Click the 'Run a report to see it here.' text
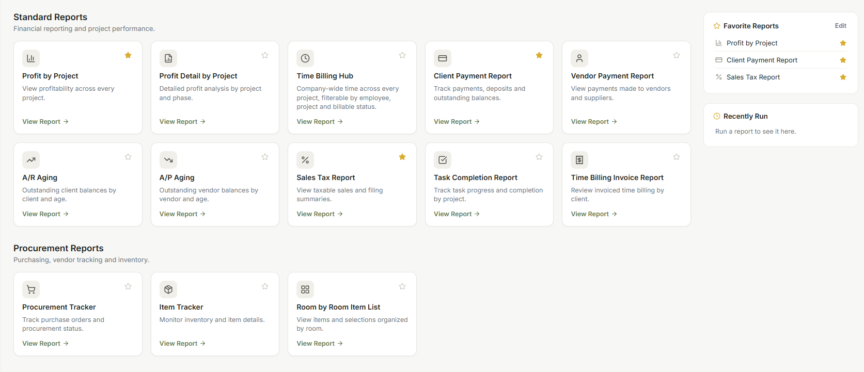Viewport: 864px width, 372px height. [x=756, y=132]
